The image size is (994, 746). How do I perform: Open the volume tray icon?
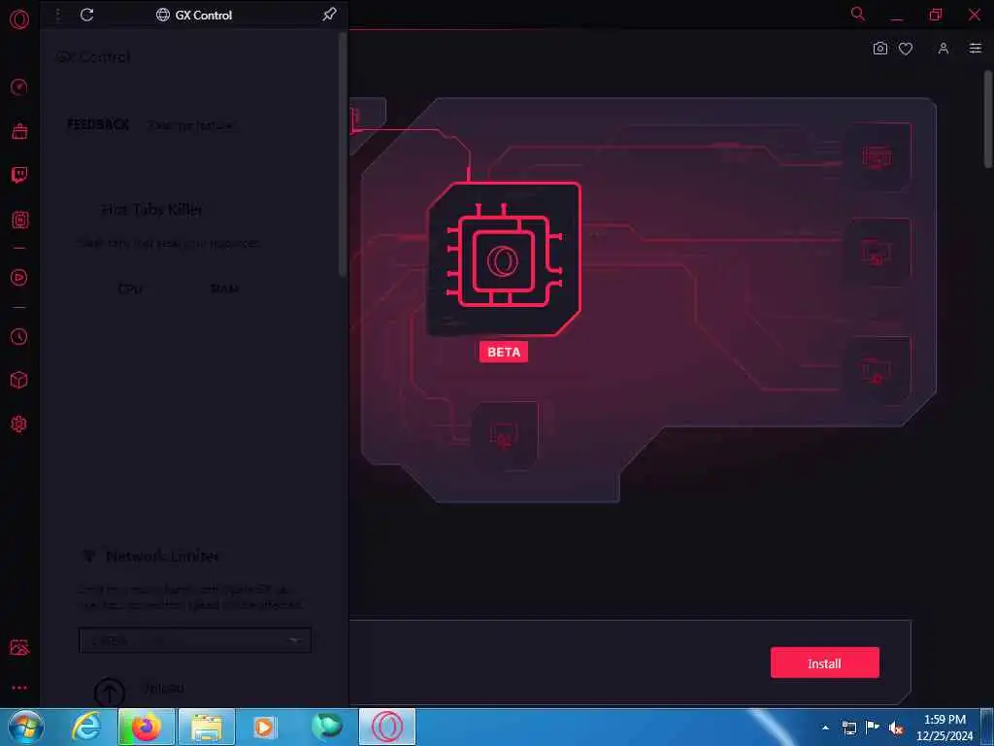tap(896, 728)
